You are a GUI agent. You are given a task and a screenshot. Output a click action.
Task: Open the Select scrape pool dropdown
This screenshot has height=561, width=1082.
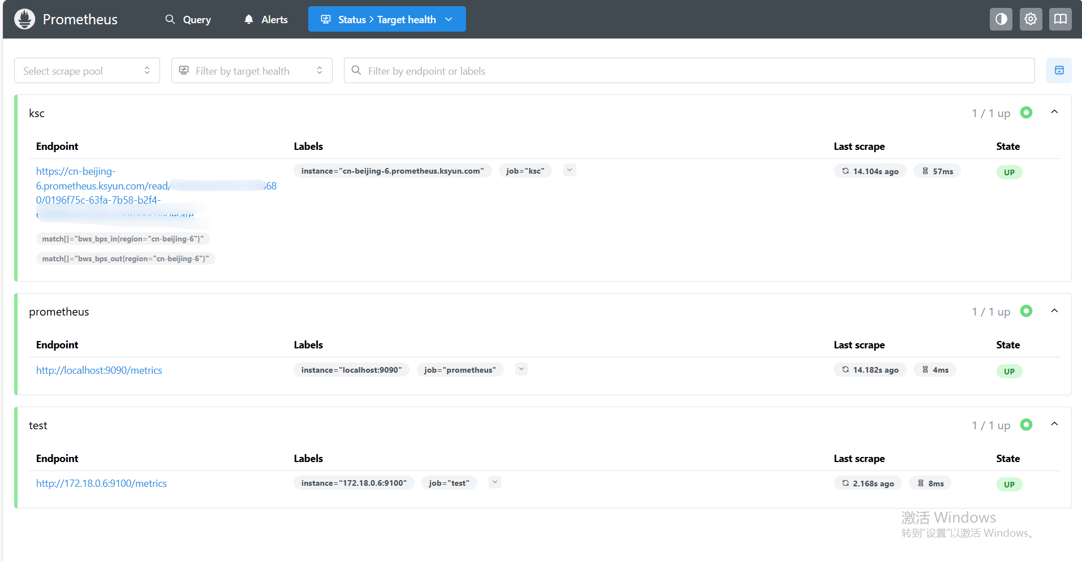point(87,71)
